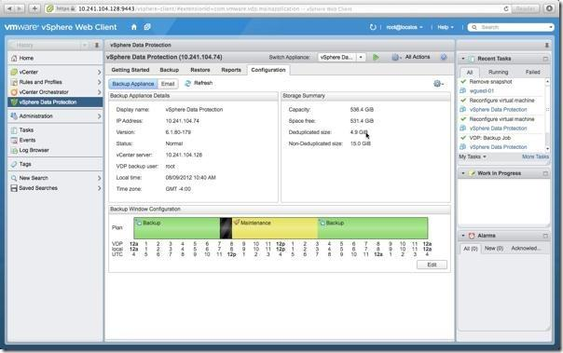Open the Restore tab
This screenshot has width=563, height=353.
coord(200,70)
